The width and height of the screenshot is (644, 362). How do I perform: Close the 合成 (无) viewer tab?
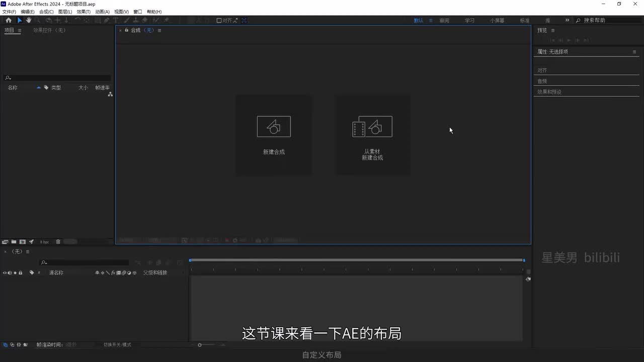click(120, 31)
